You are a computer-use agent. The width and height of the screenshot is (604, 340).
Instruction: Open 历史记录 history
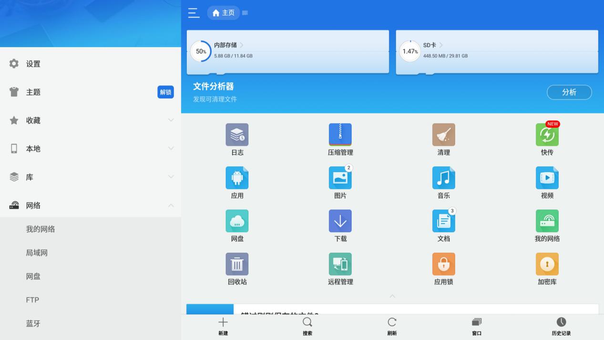562,322
